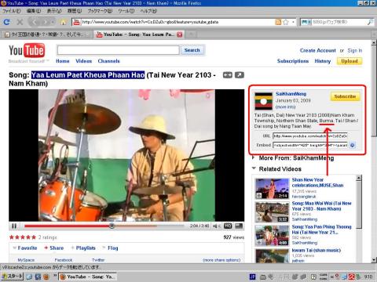377x282 pixels.
Task: Expand the Playlists option
Action: 83,248
